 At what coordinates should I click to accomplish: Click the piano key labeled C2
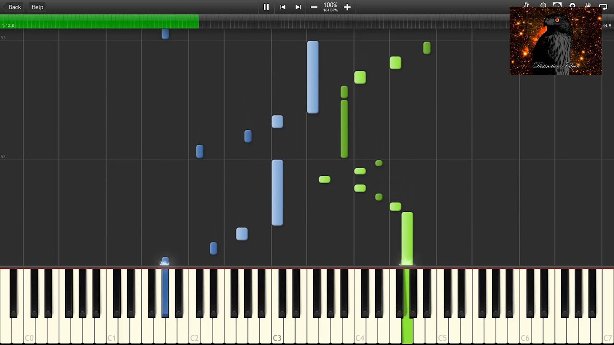[194, 331]
